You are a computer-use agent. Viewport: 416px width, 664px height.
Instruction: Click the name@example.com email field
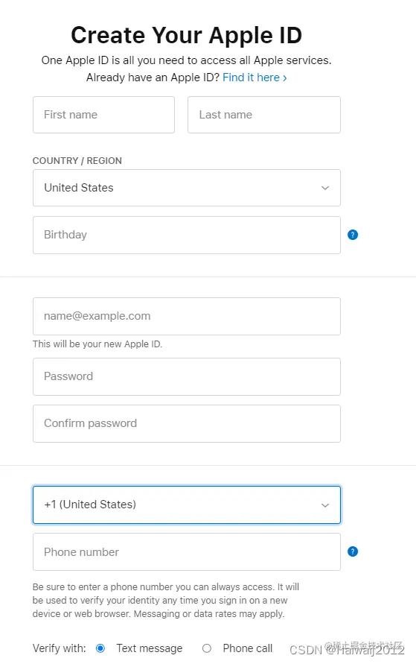pyautogui.click(x=187, y=316)
